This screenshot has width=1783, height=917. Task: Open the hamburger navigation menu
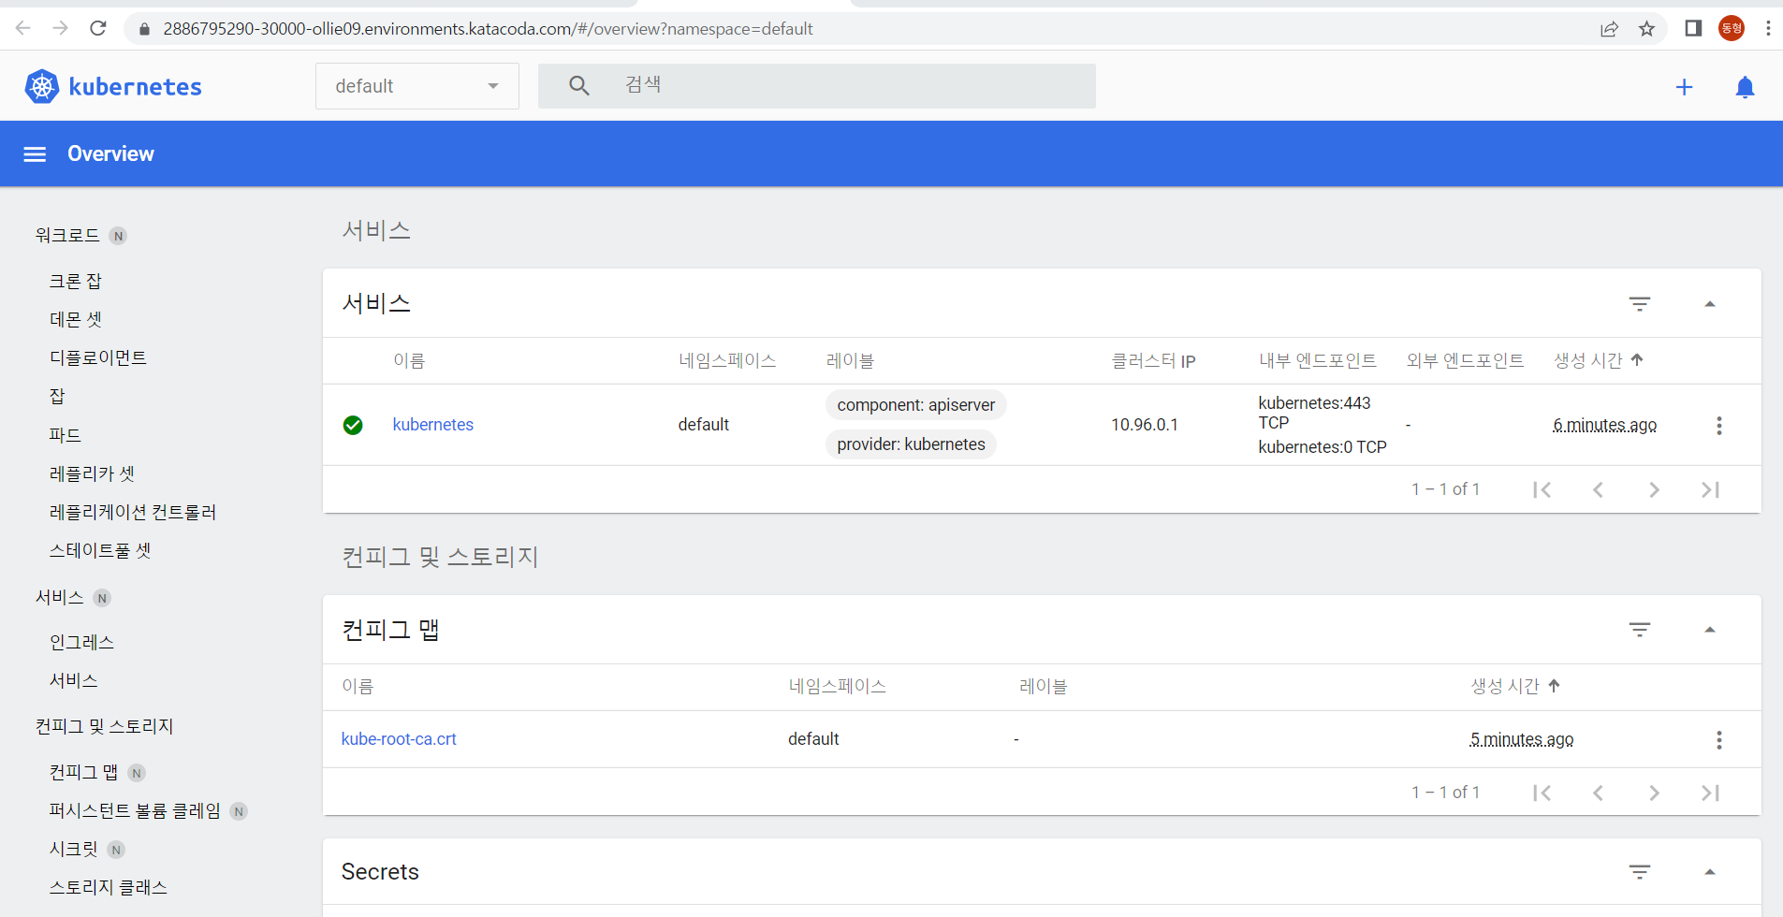35,154
